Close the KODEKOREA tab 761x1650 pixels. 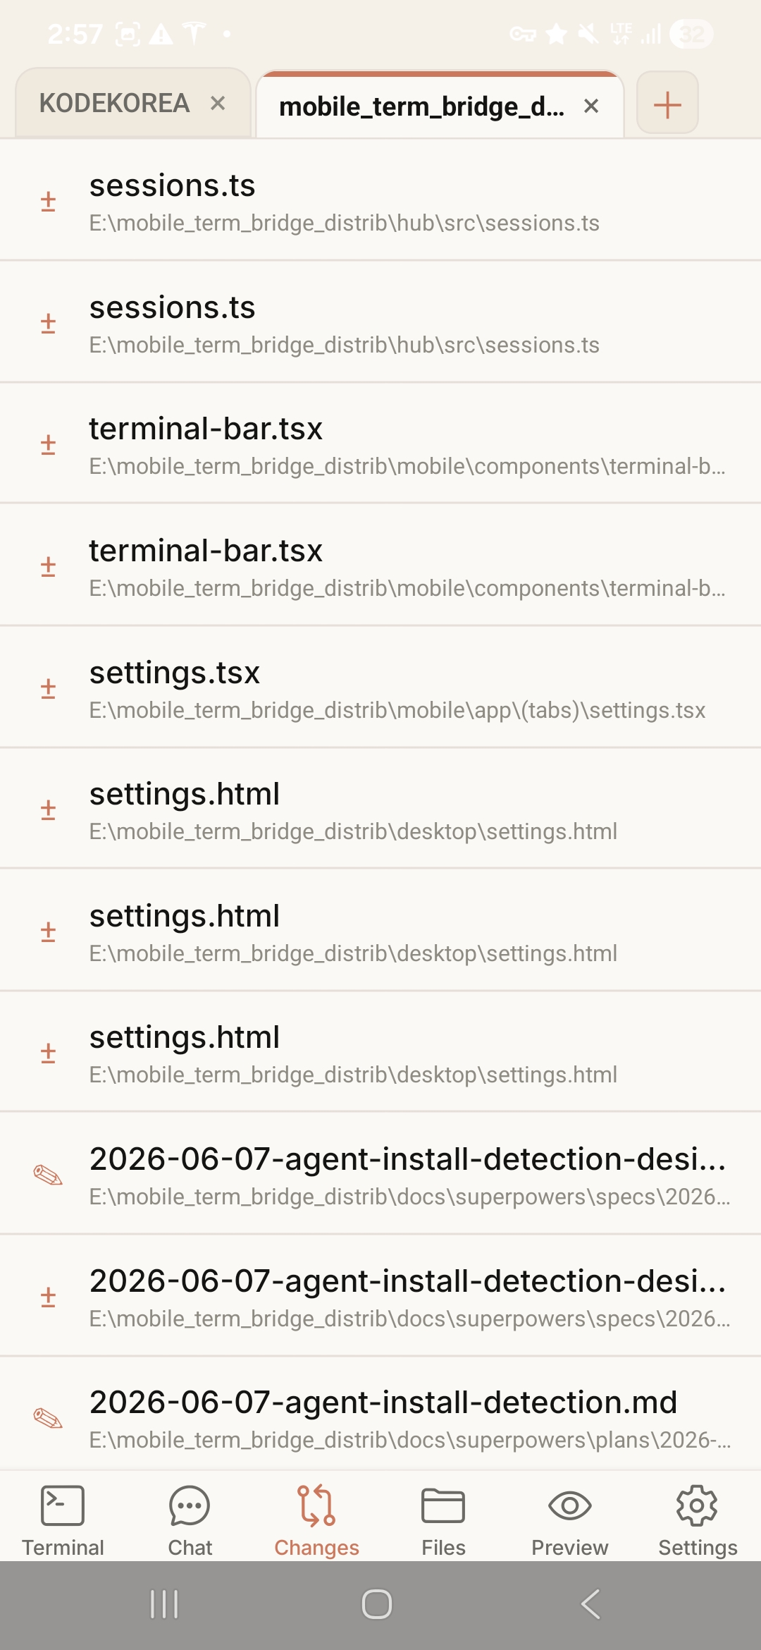coord(218,104)
